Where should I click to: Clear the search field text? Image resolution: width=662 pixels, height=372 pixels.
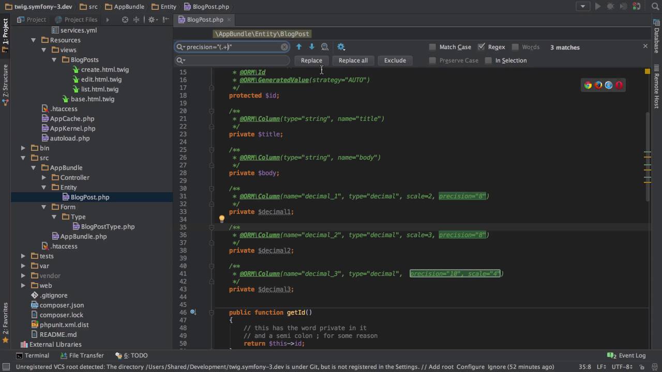(284, 47)
